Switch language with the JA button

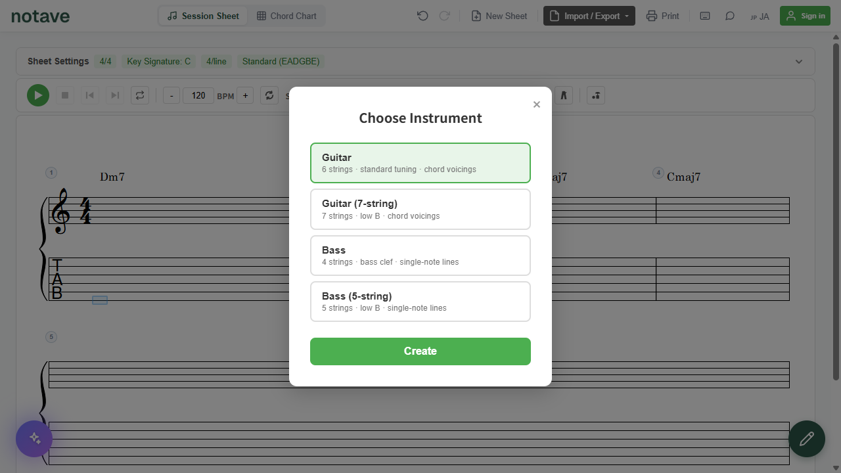pyautogui.click(x=760, y=16)
